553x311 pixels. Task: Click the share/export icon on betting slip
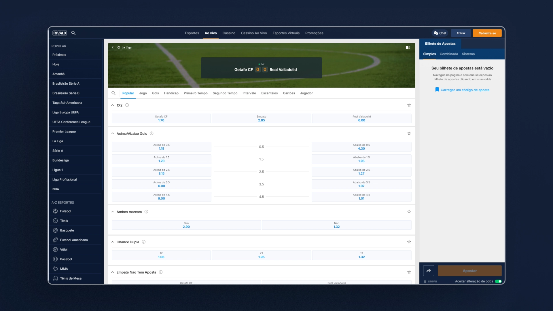tap(428, 270)
